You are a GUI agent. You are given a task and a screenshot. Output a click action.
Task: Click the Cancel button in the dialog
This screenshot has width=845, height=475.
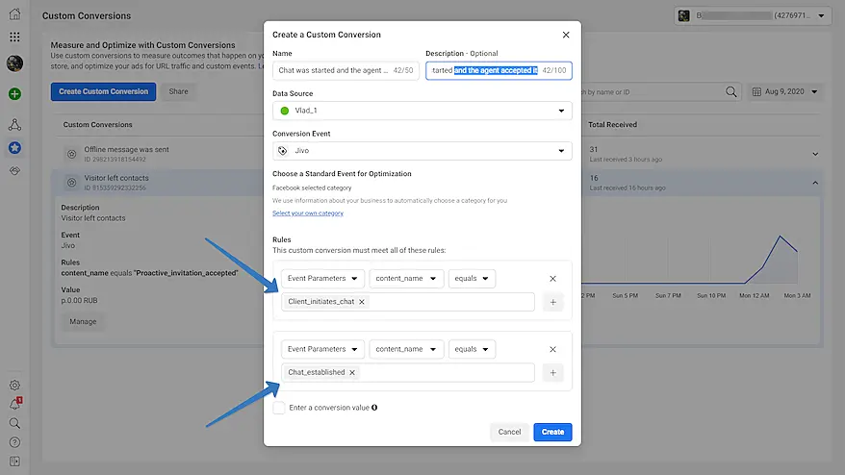tap(509, 432)
